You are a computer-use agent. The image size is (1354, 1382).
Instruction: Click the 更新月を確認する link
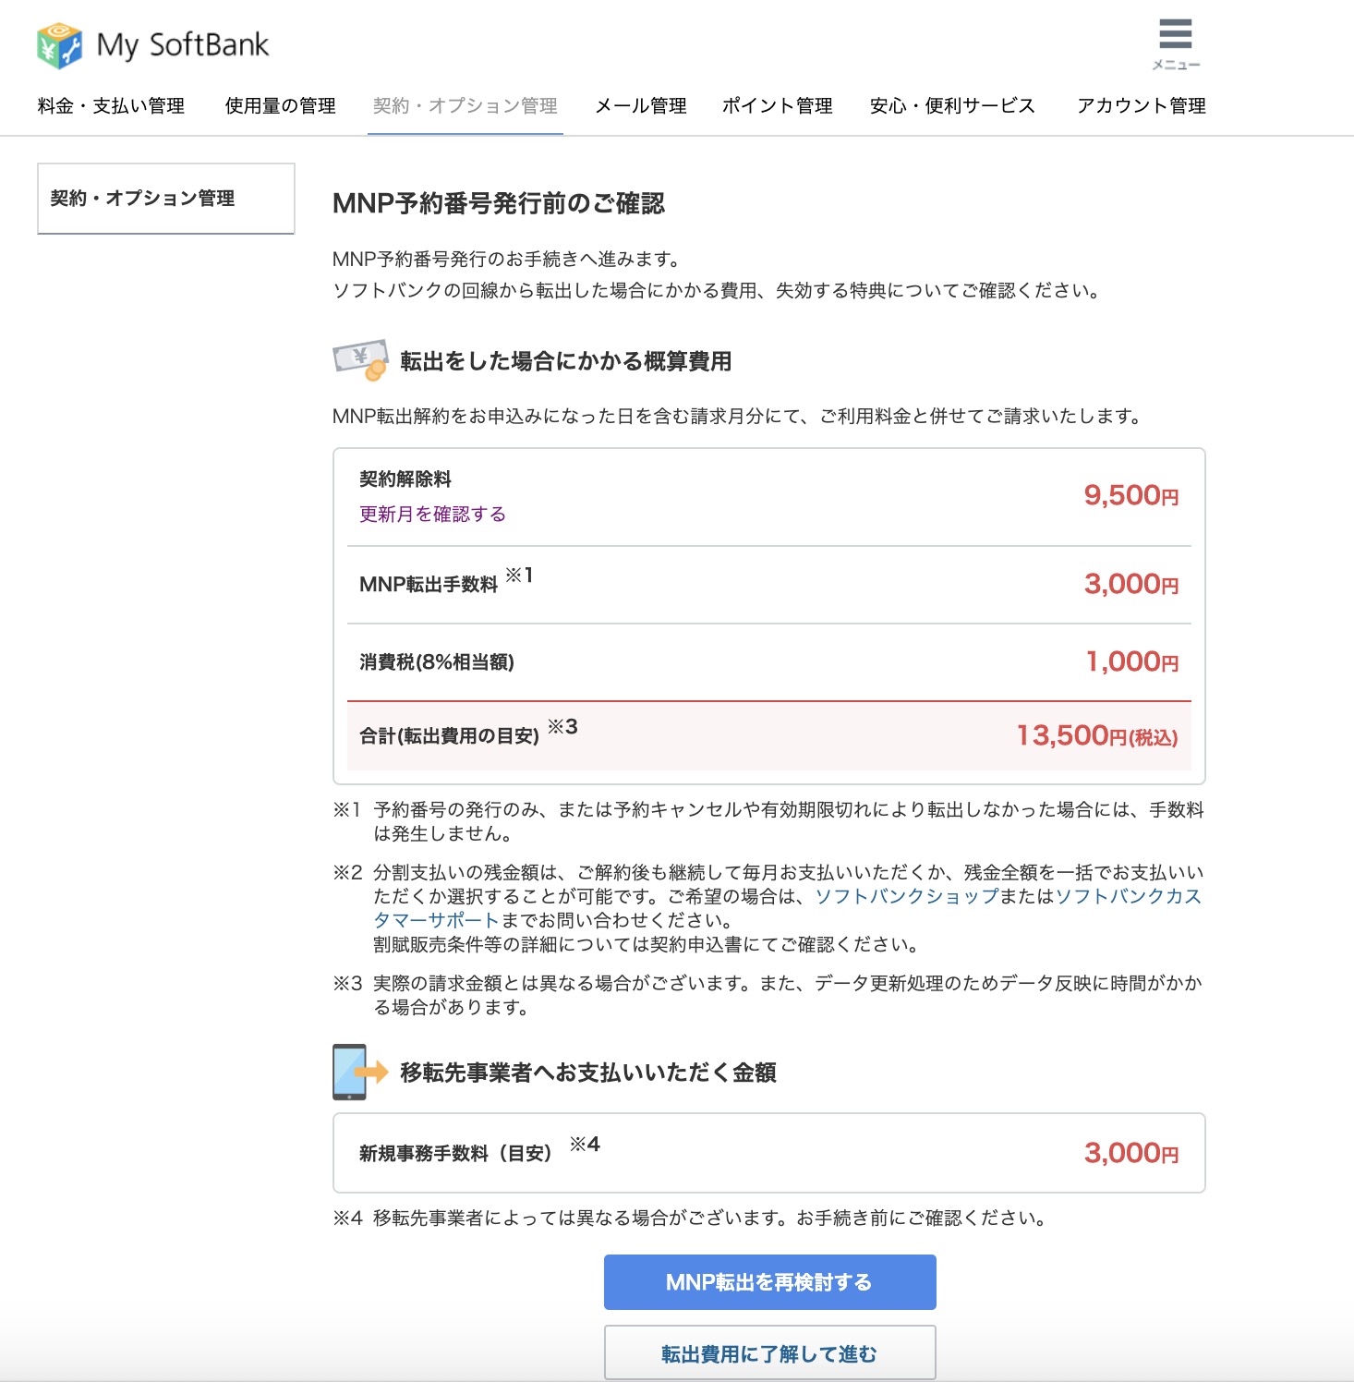(432, 515)
